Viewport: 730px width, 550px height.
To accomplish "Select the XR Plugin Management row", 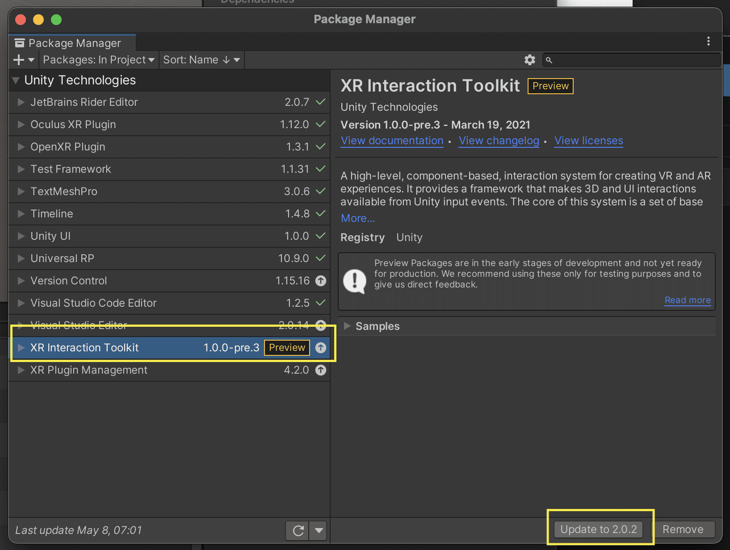I will [x=169, y=370].
